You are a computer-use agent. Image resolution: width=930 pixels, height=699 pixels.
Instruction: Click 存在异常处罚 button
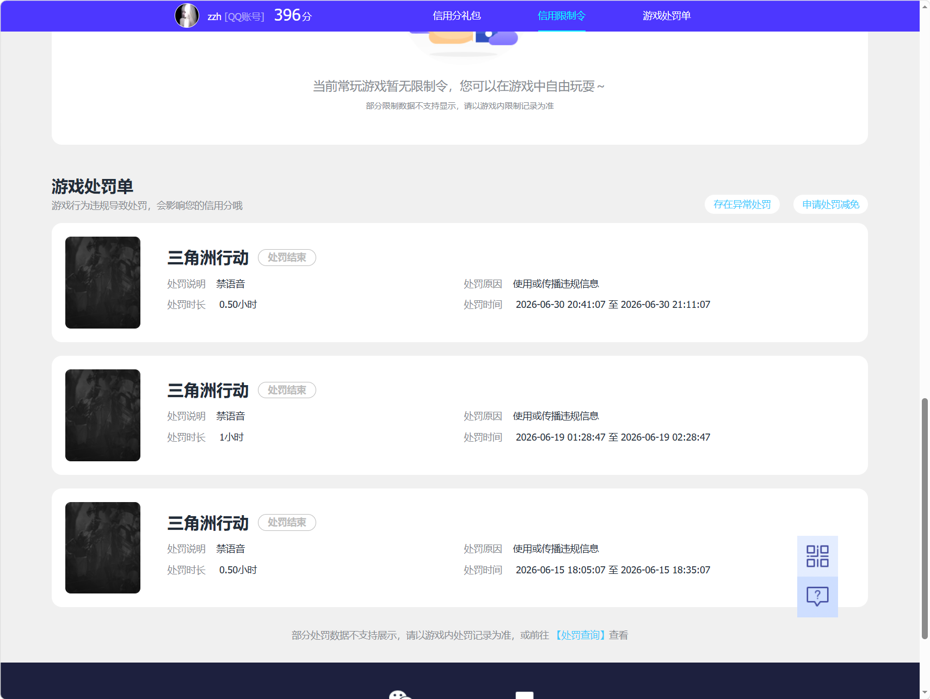click(742, 205)
